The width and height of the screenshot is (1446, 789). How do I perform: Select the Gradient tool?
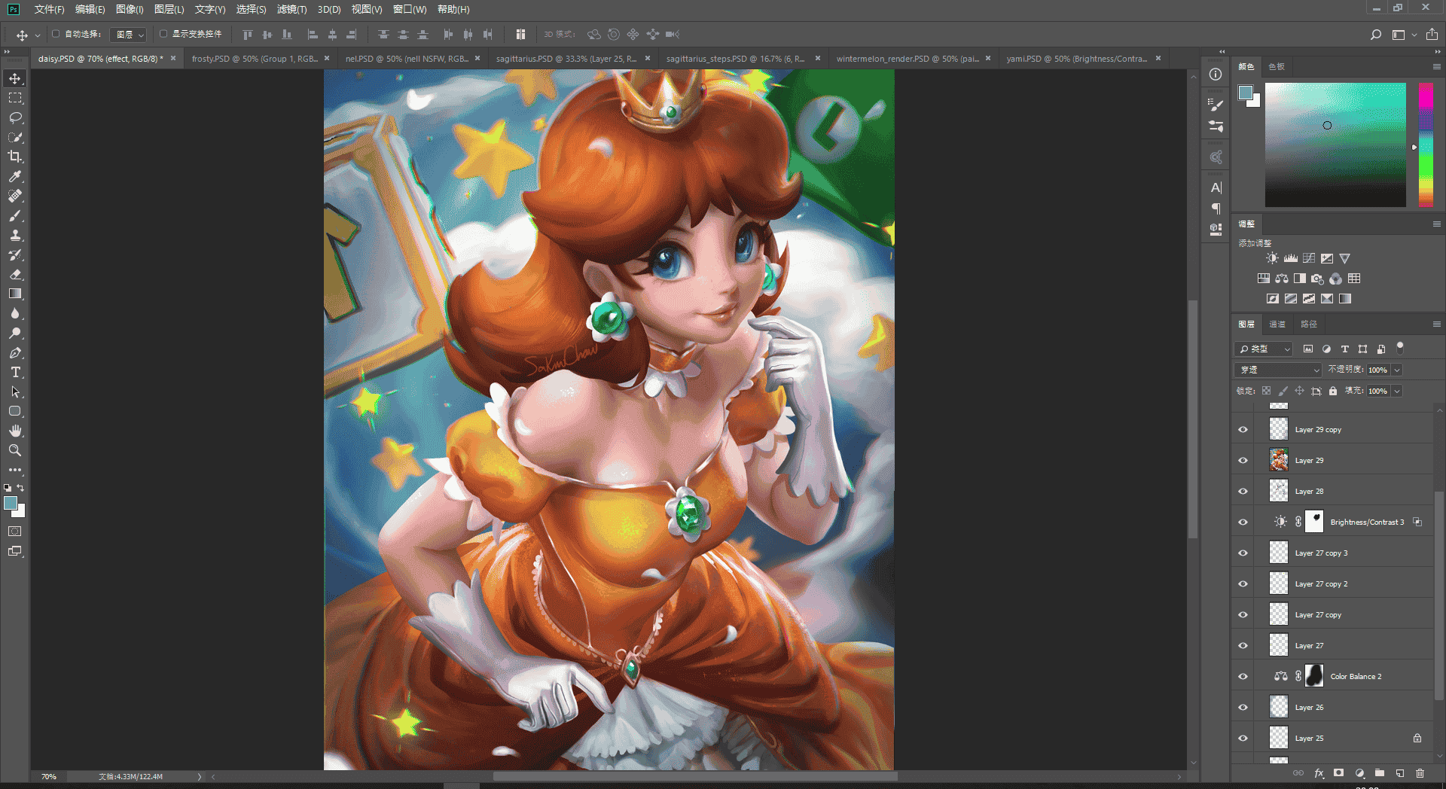[x=15, y=294]
